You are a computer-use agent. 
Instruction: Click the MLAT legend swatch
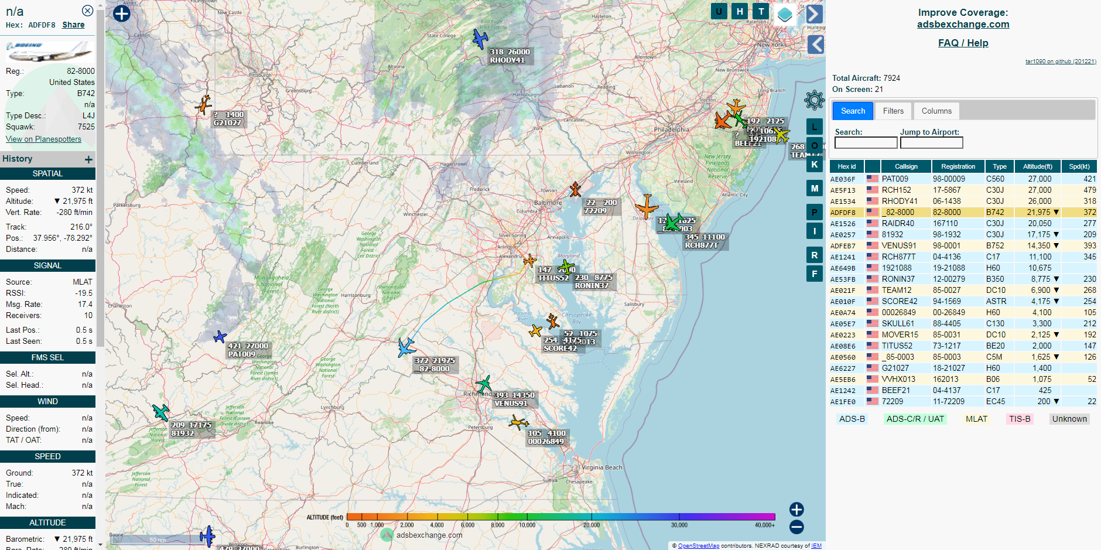976,419
